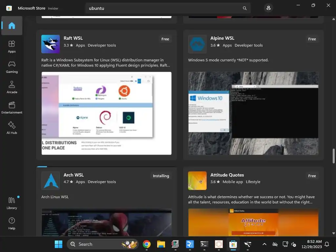Click 'Mobile app' under Attitude Quotes
This screenshot has width=336, height=252.
[x=233, y=182]
